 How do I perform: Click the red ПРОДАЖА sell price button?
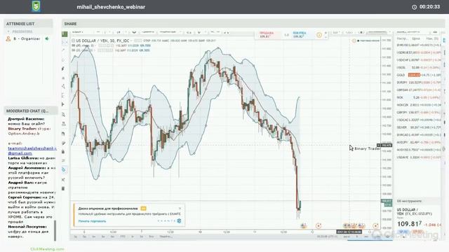coord(268,35)
